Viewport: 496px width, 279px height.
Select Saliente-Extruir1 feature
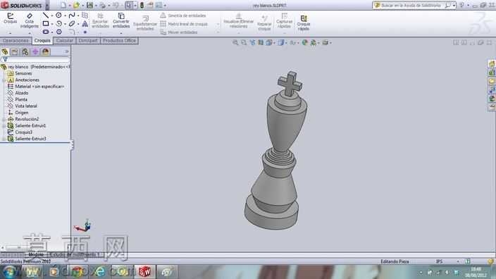coord(30,125)
